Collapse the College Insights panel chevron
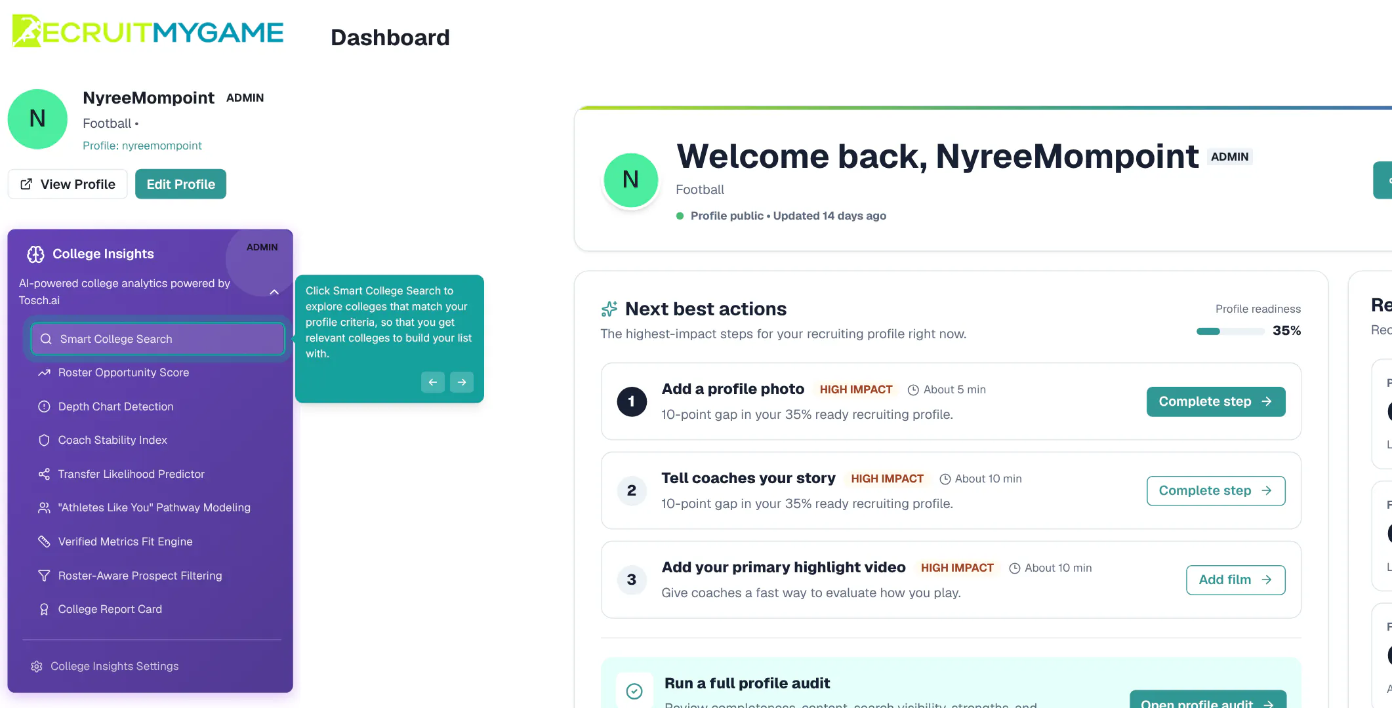The height and width of the screenshot is (708, 1392). click(x=274, y=292)
